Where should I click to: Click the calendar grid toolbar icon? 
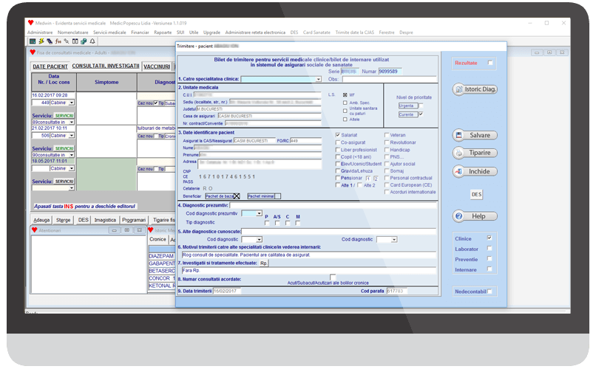33,41
